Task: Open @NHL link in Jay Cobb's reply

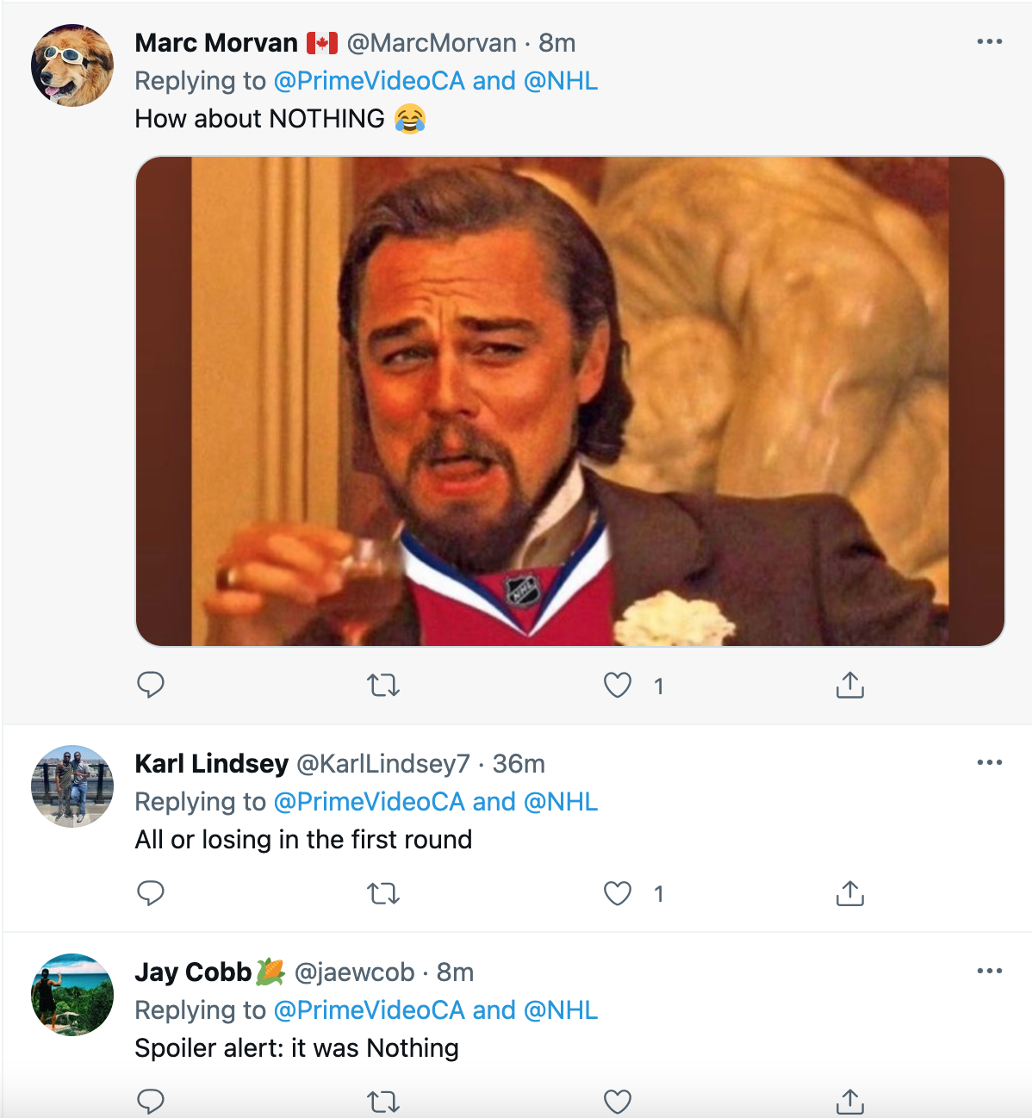Action: (x=561, y=1010)
